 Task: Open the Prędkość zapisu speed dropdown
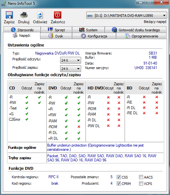point(70,69)
